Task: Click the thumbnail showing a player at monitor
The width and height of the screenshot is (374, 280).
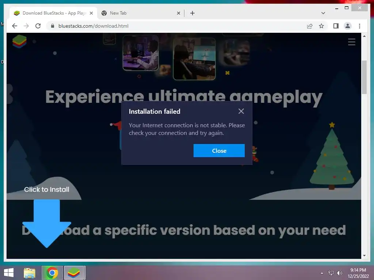Action: tap(194, 59)
